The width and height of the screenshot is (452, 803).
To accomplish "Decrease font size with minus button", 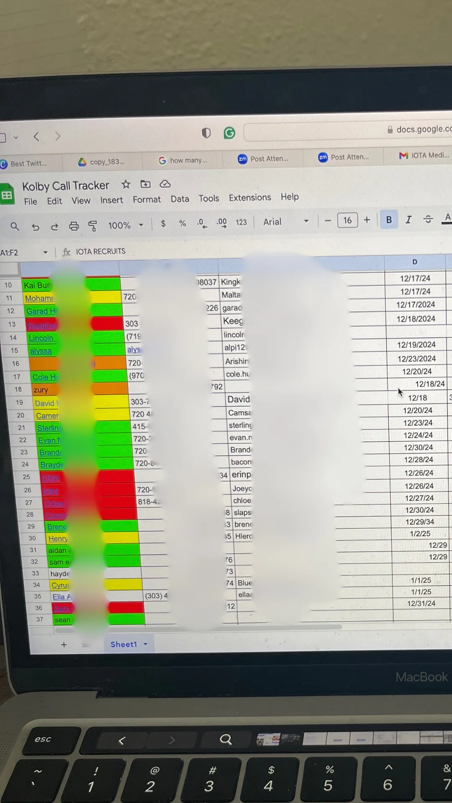I will click(328, 220).
